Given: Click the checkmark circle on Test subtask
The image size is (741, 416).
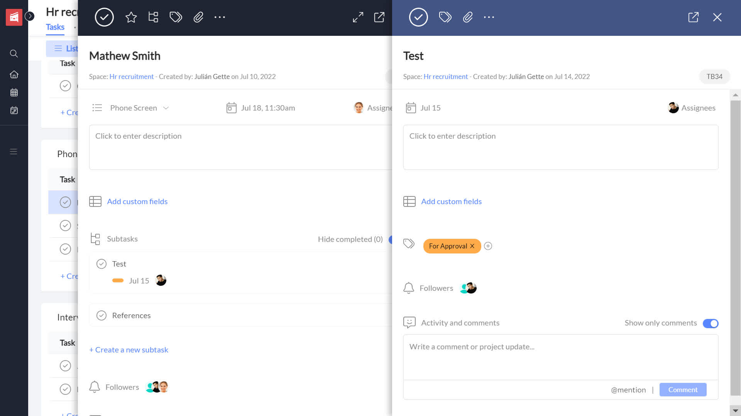Looking at the screenshot, I should point(101,263).
